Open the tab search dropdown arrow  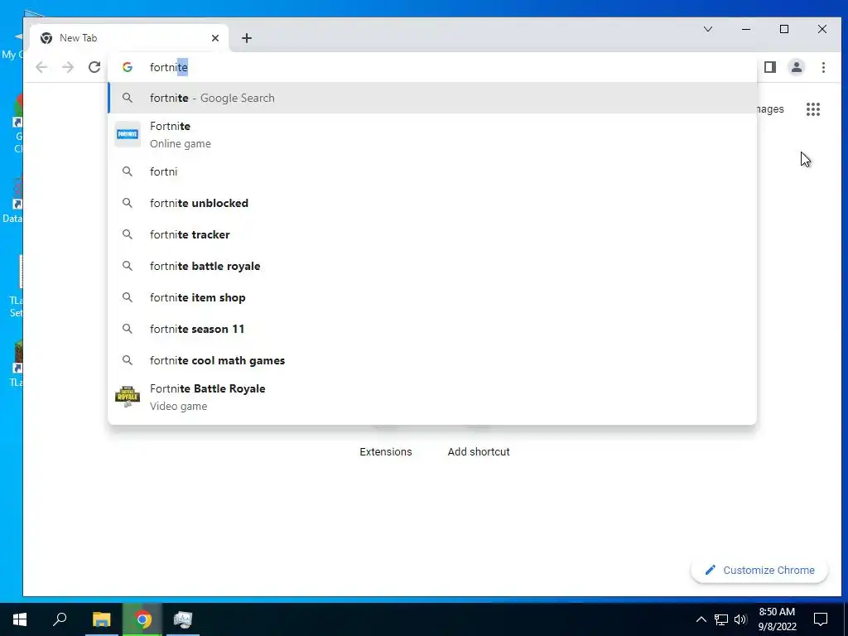tap(708, 29)
